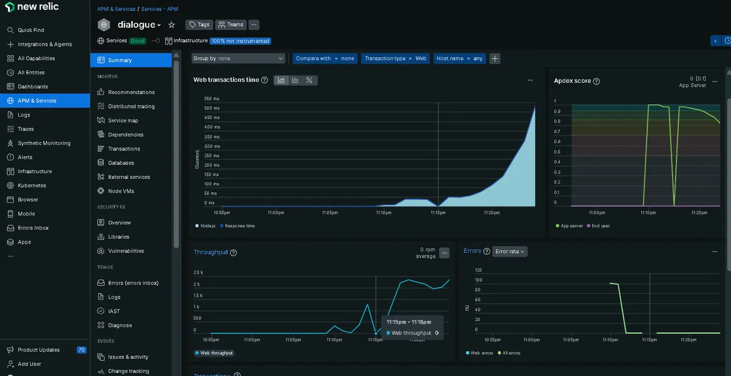731x376 pixels.
Task: Switch to area chart view
Action: tap(281, 80)
